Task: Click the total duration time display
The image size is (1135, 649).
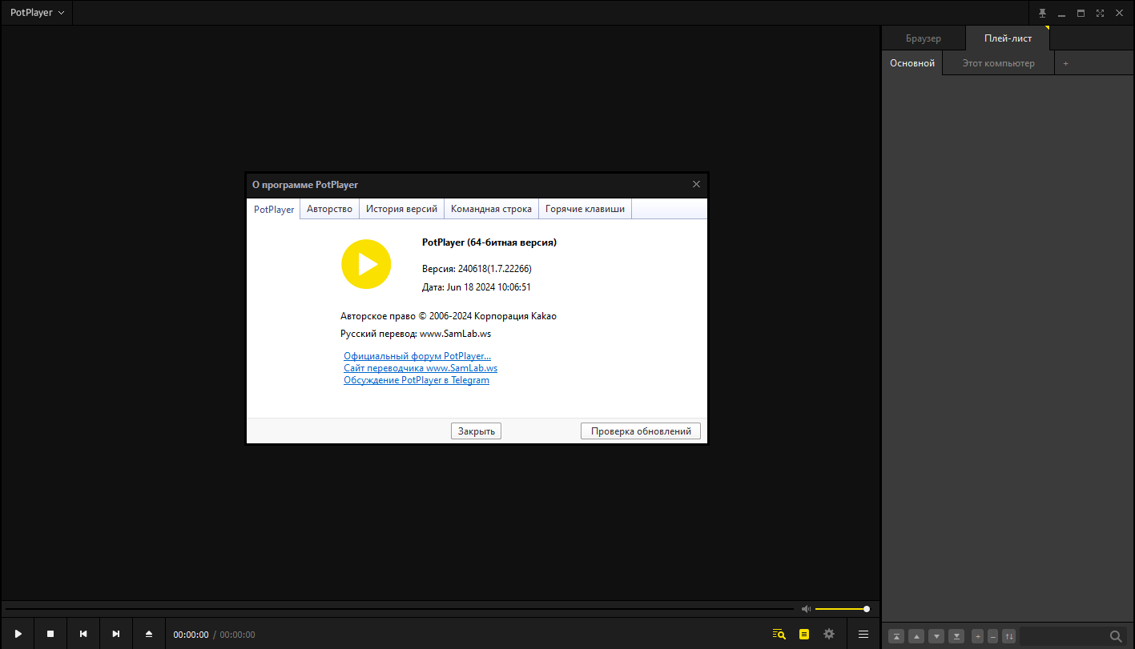Action: (237, 635)
